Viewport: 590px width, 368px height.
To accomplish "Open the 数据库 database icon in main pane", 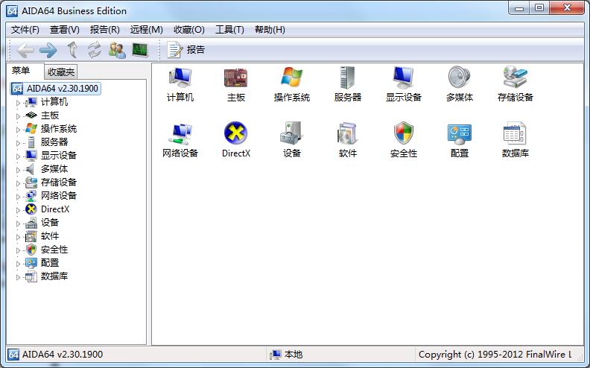I will coord(515,133).
